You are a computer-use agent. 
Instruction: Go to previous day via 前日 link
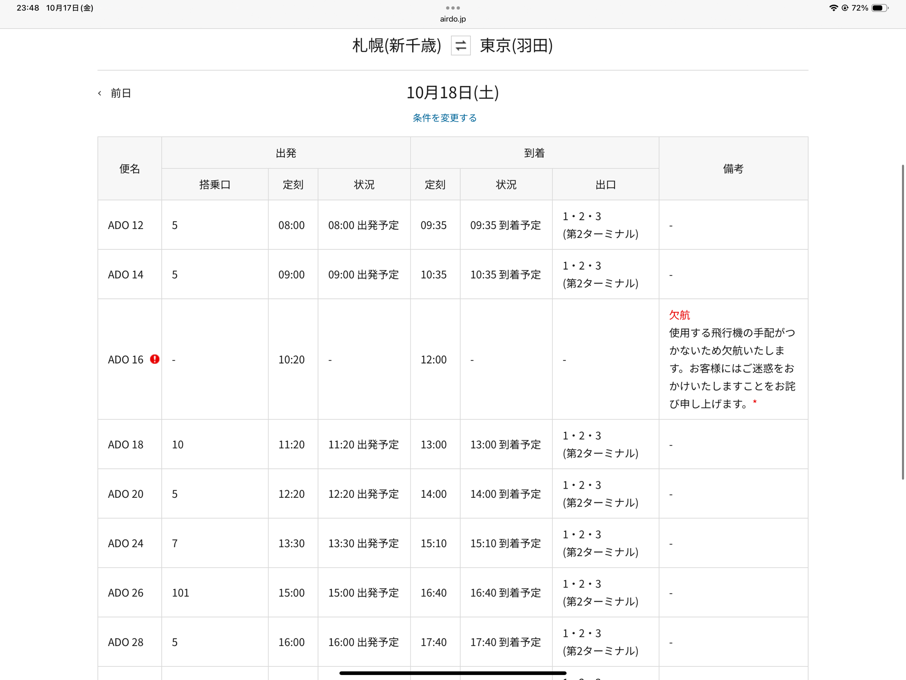121,93
